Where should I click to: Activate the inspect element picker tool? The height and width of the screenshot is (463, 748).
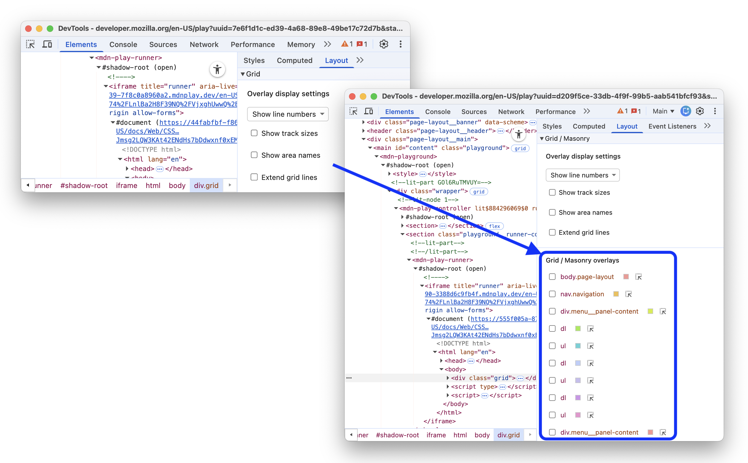click(354, 111)
